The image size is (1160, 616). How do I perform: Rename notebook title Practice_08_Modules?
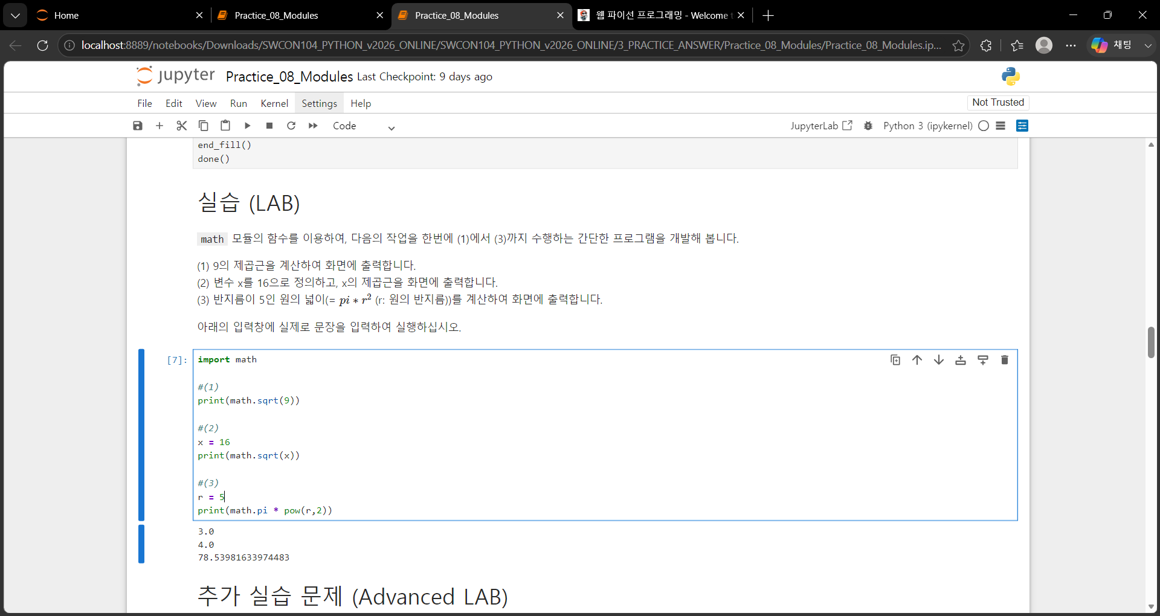[x=289, y=77]
